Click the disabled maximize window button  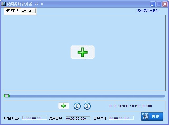coord(159,4)
